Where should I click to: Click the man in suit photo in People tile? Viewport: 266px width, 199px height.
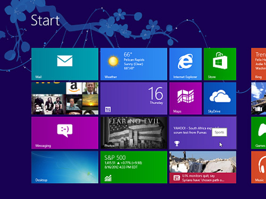click(x=90, y=88)
